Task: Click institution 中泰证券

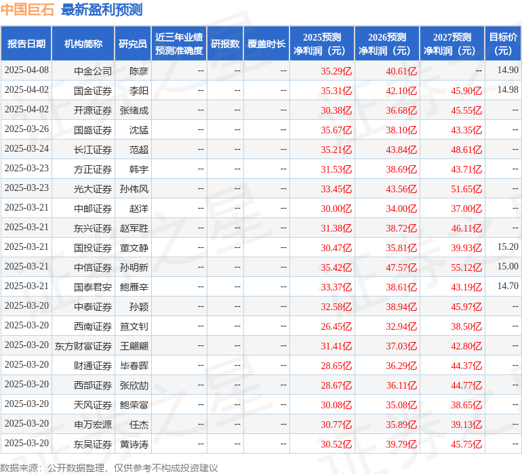Action: coord(93,306)
